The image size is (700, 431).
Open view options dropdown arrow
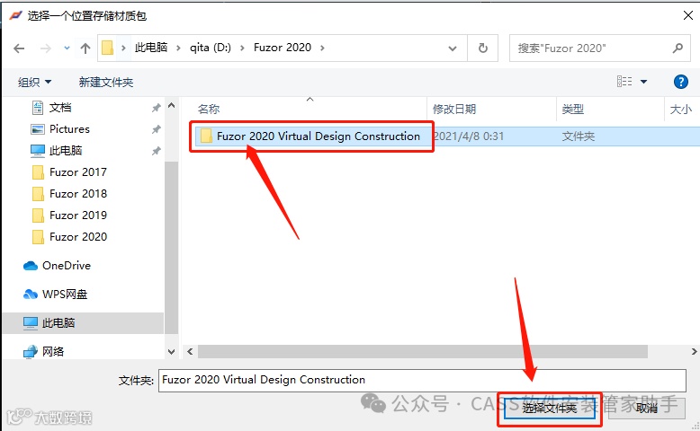(x=643, y=82)
